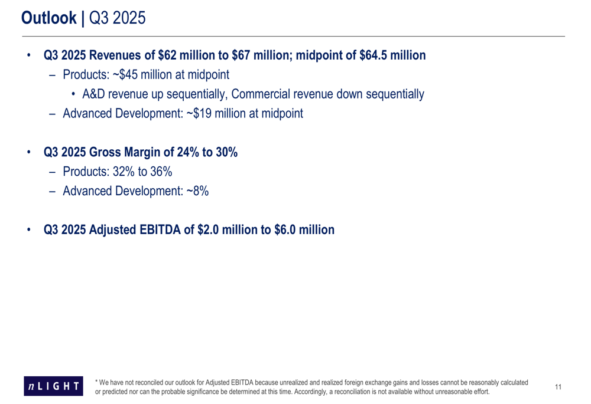Click 'Advanced Development: ~8%' line
The height and width of the screenshot is (404, 591).
136,191
